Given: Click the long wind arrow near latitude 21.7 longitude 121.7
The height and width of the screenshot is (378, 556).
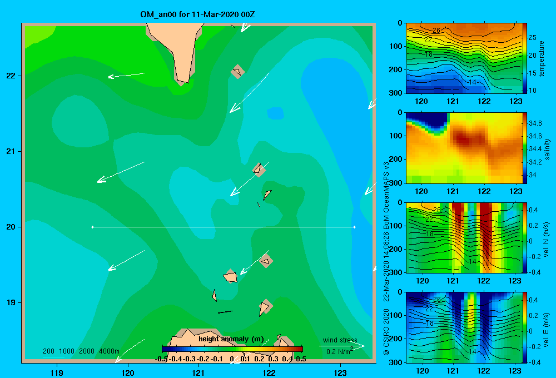Looking at the screenshot, I should [249, 93].
